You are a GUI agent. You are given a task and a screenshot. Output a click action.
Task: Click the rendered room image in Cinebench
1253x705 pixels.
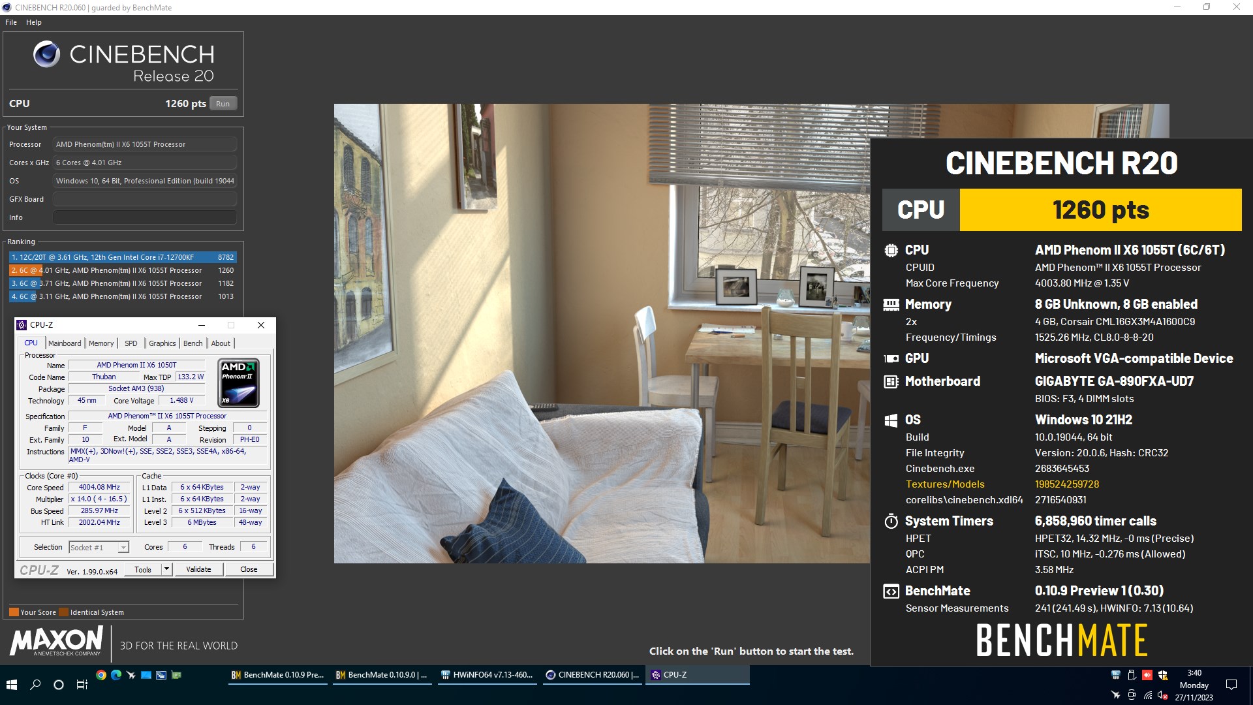602,333
